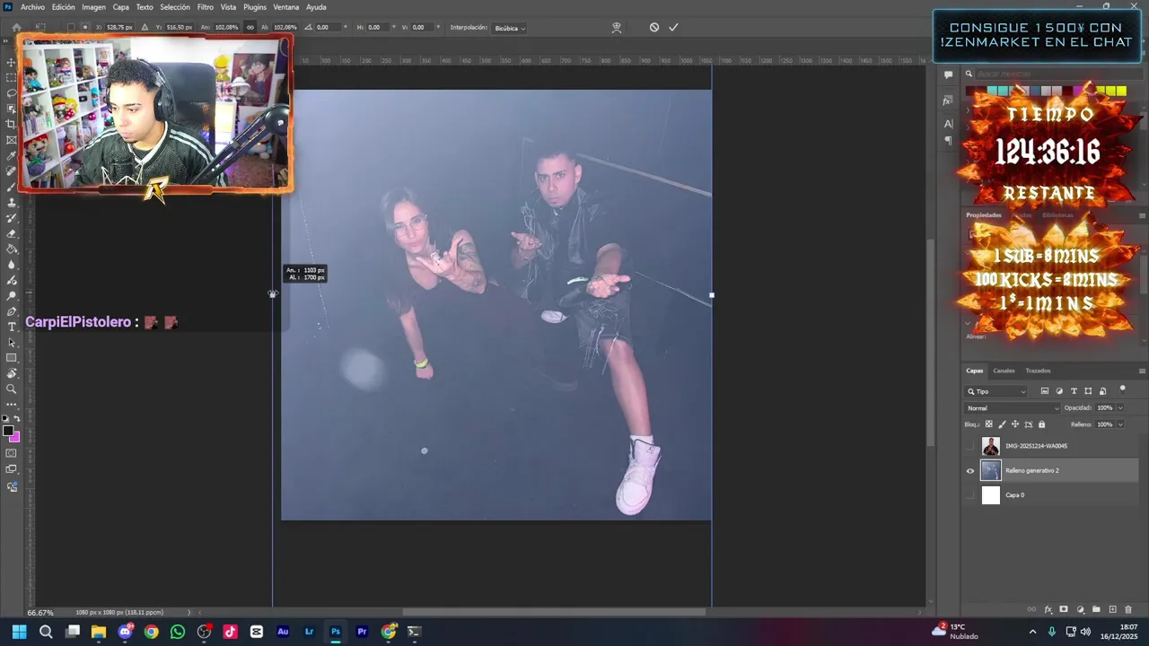Expand the Opacidad slider arrow
This screenshot has height=646, width=1149.
click(1120, 408)
